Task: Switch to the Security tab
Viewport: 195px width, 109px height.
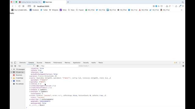Action: tap(86, 63)
